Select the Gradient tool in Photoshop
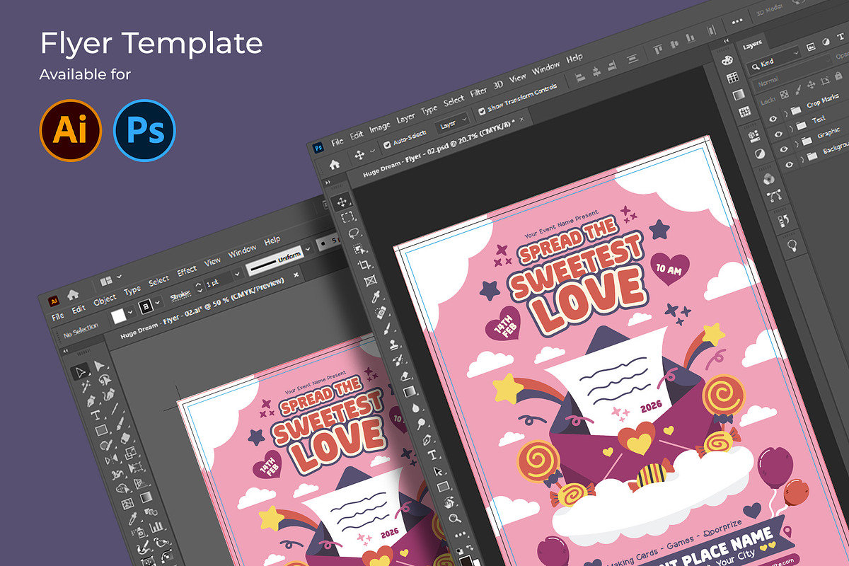The image size is (849, 566). click(x=410, y=391)
